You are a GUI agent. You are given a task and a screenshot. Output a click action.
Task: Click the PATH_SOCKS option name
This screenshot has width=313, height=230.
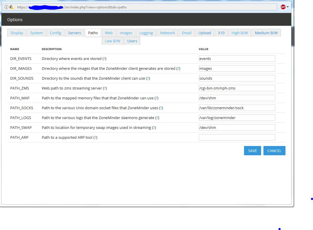[x=21, y=108]
